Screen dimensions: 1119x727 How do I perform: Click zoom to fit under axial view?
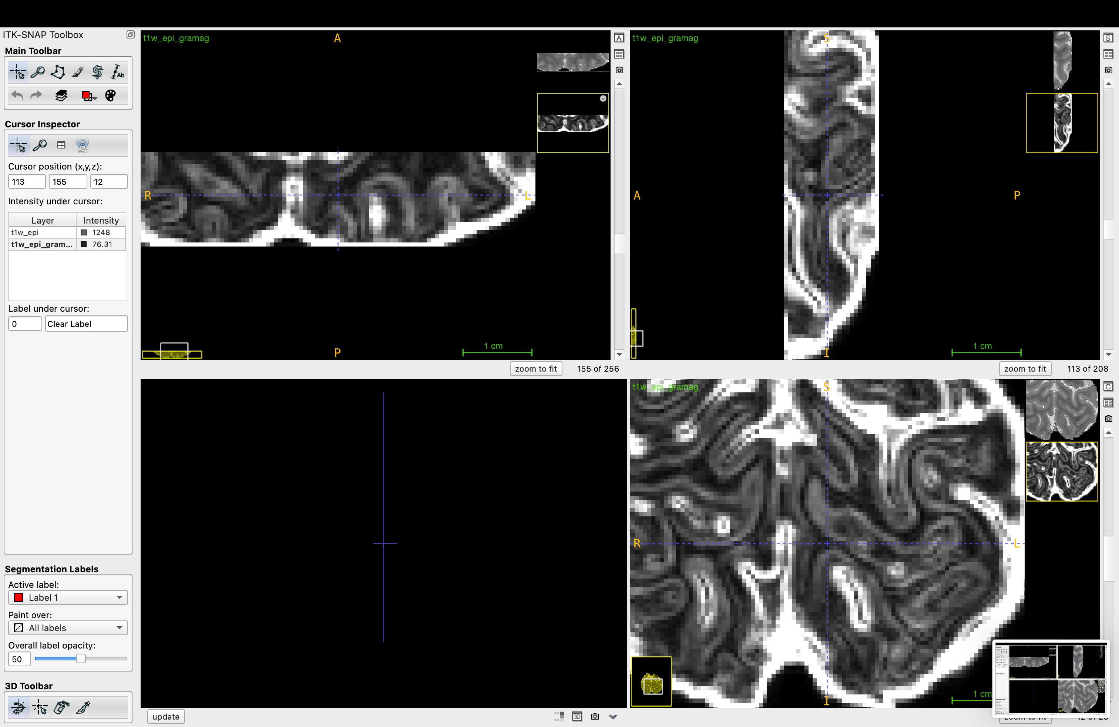[x=535, y=369]
